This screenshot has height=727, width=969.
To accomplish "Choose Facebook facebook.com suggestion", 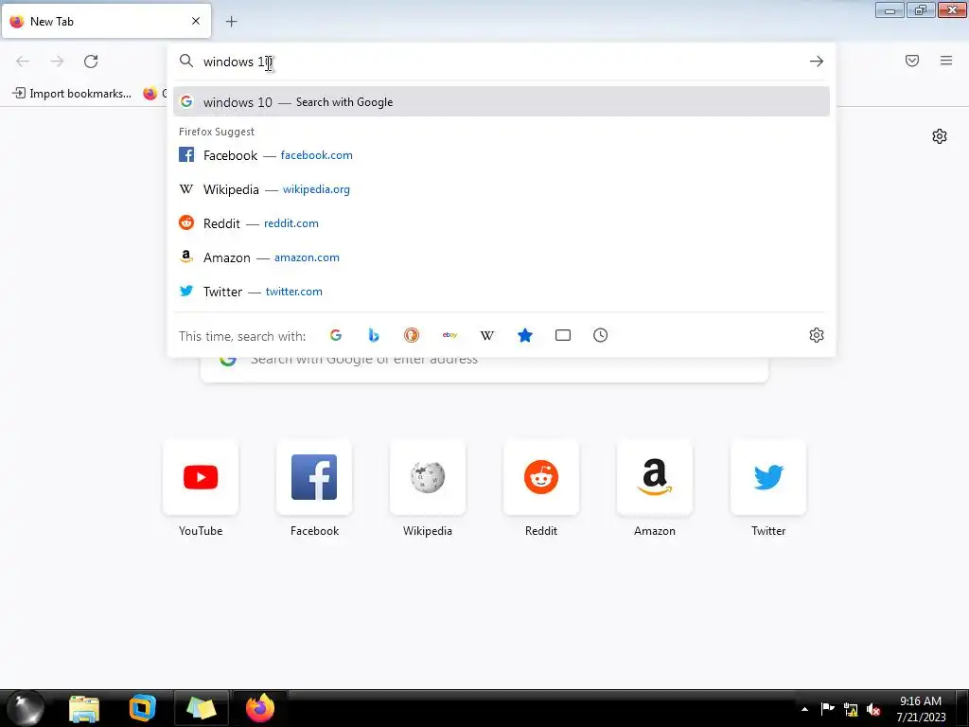I will pos(502,155).
